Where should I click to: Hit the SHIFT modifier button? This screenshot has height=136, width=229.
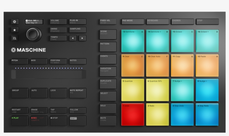[x=78, y=121]
